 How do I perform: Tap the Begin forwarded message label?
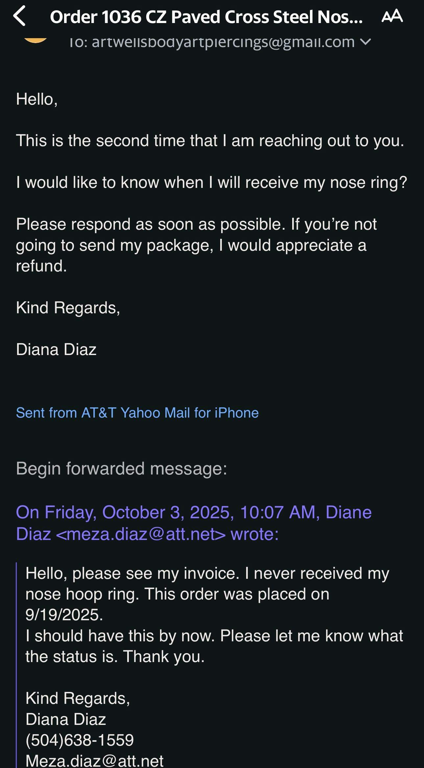(121, 468)
